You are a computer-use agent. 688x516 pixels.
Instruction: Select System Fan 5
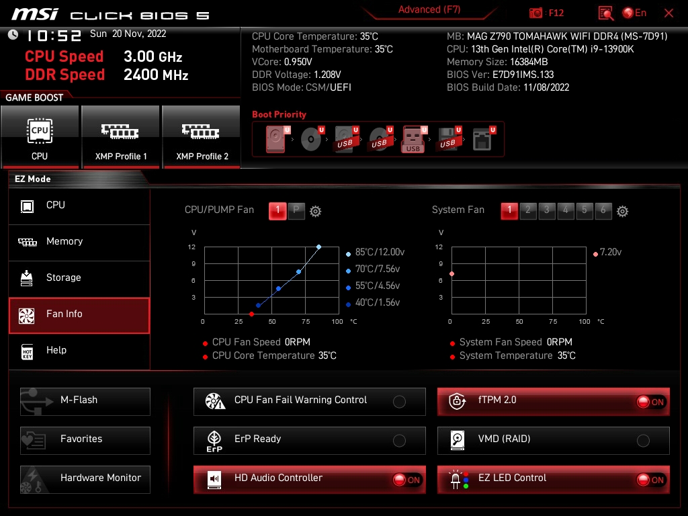click(585, 210)
